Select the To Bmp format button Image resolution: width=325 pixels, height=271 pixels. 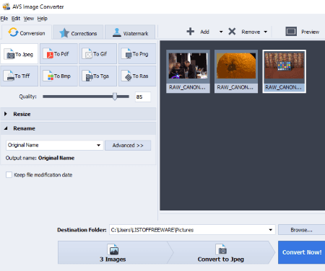58,76
